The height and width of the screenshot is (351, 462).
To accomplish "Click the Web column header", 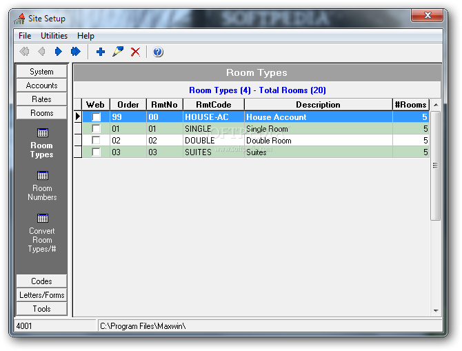I will pyautogui.click(x=95, y=105).
